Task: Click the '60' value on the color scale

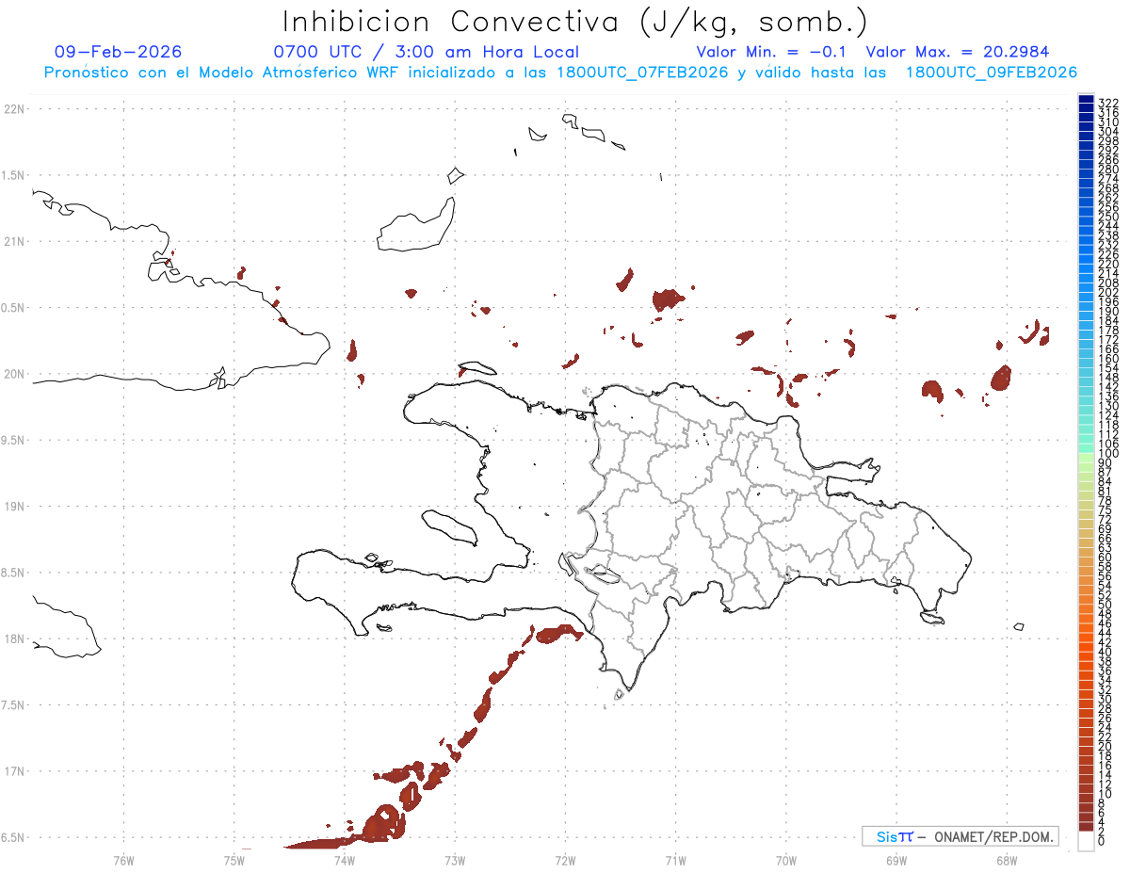Action: coord(1106,557)
